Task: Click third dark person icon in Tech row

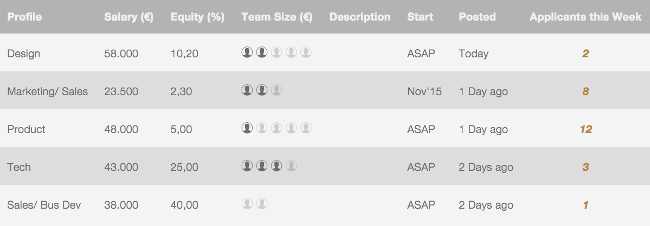Action: (x=276, y=166)
